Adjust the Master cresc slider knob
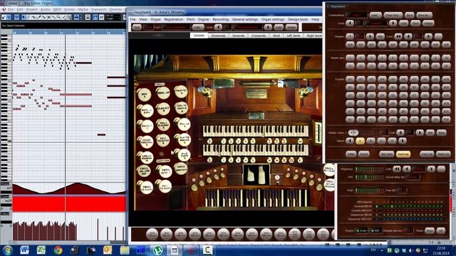 tap(353, 133)
